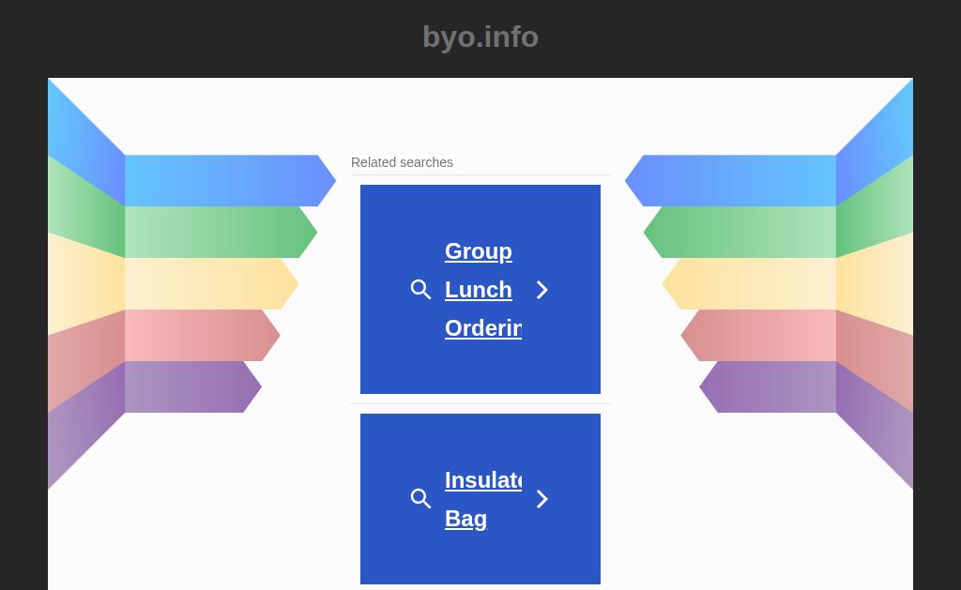Click the byo.info site title

(480, 37)
